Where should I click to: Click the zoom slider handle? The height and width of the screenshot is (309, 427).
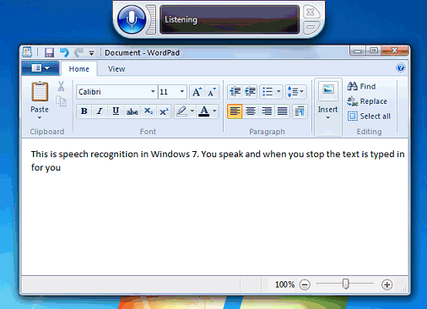346,284
